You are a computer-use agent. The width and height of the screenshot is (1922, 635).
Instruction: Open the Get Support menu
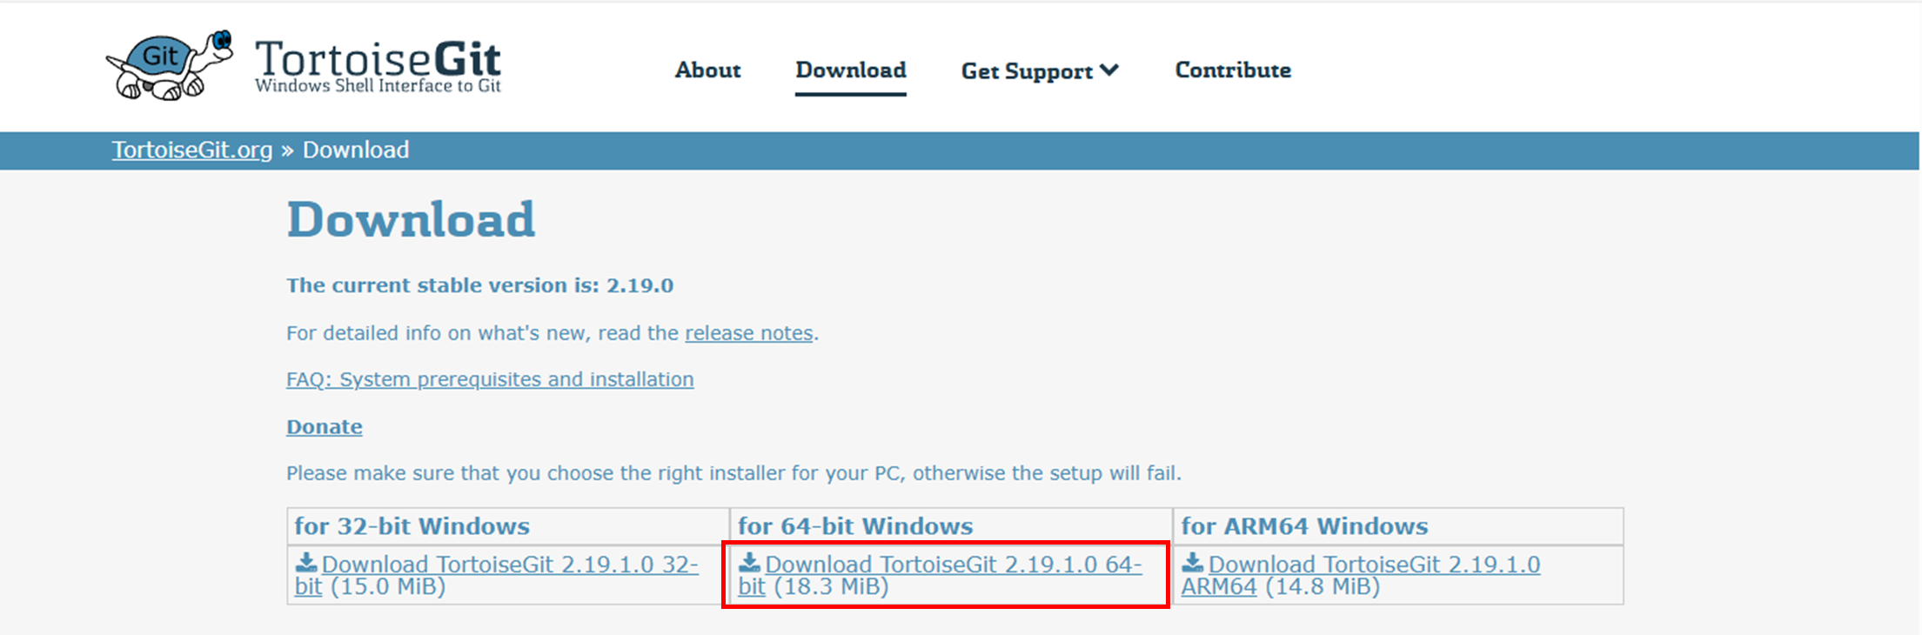coord(1040,70)
